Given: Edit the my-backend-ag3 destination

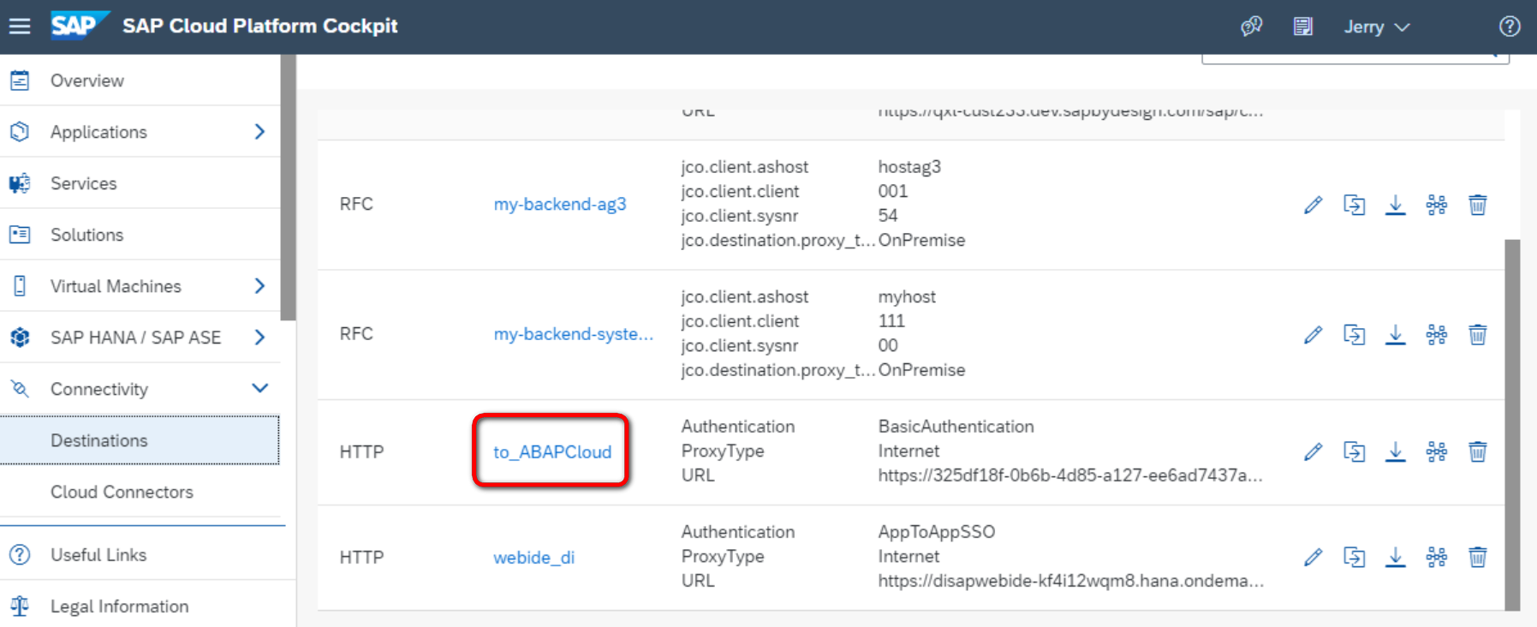Looking at the screenshot, I should (x=1314, y=205).
